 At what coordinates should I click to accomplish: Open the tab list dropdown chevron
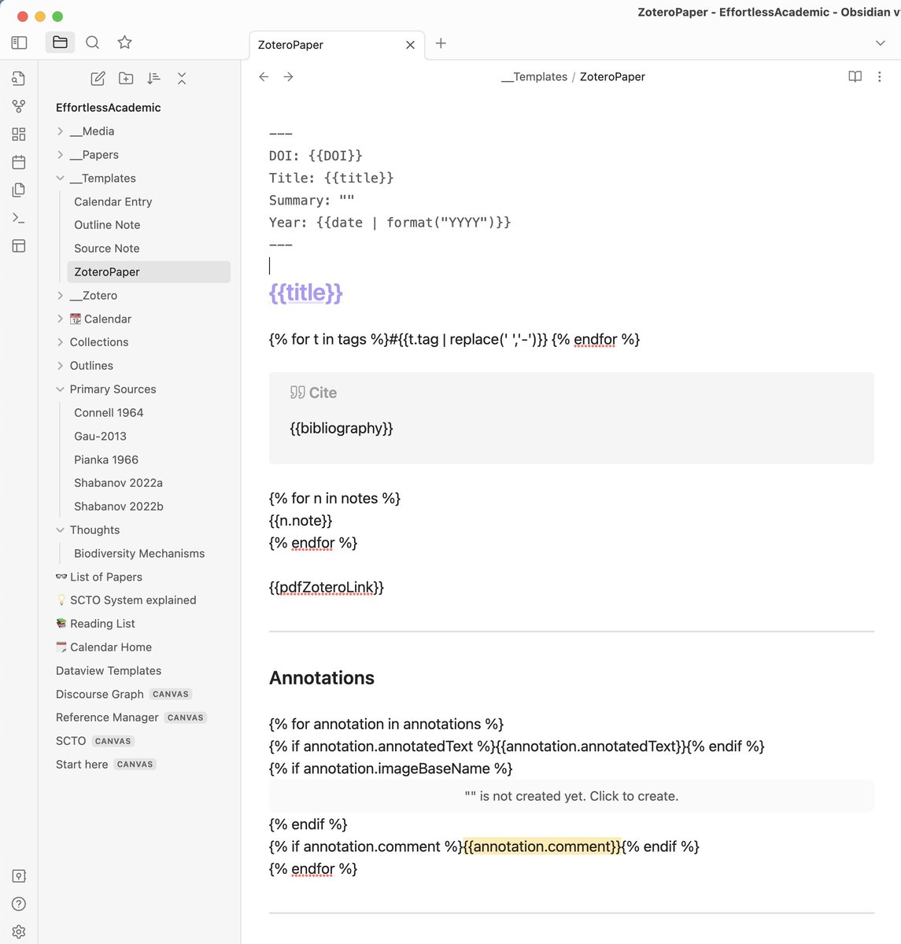[881, 43]
